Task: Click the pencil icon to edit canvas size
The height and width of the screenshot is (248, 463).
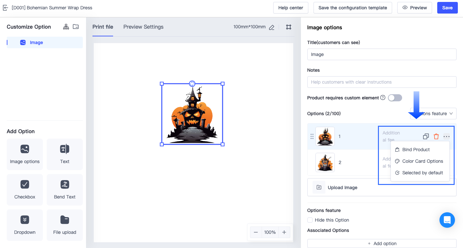Action: coord(271,27)
